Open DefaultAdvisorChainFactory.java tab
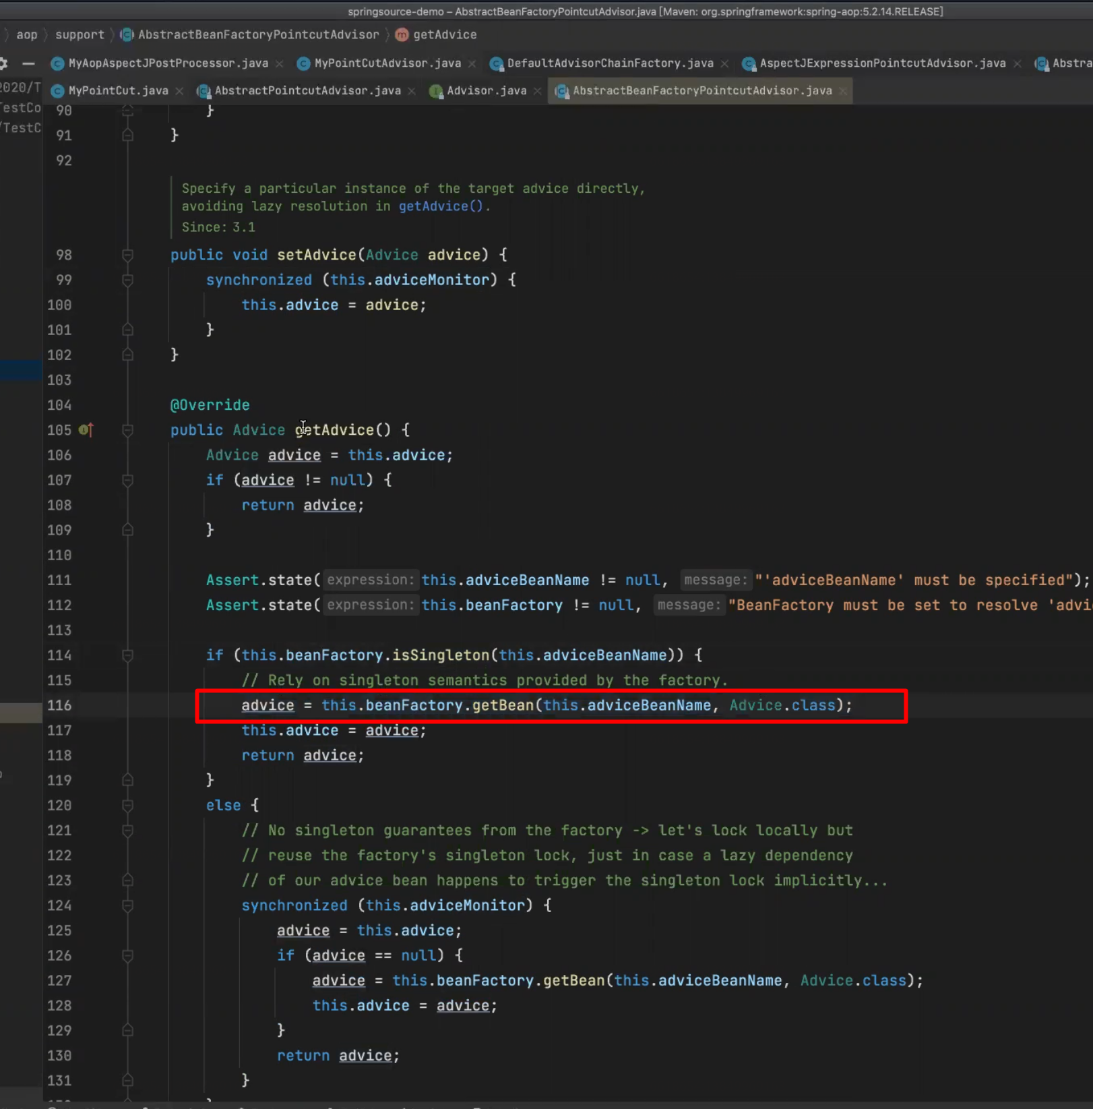The image size is (1093, 1109). pyautogui.click(x=610, y=63)
